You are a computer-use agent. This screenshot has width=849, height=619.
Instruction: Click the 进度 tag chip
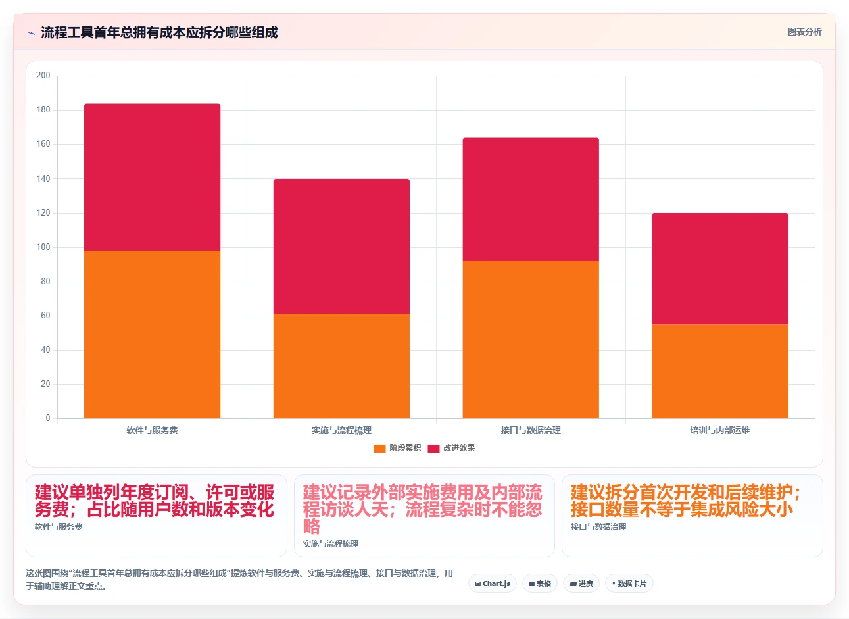581,583
